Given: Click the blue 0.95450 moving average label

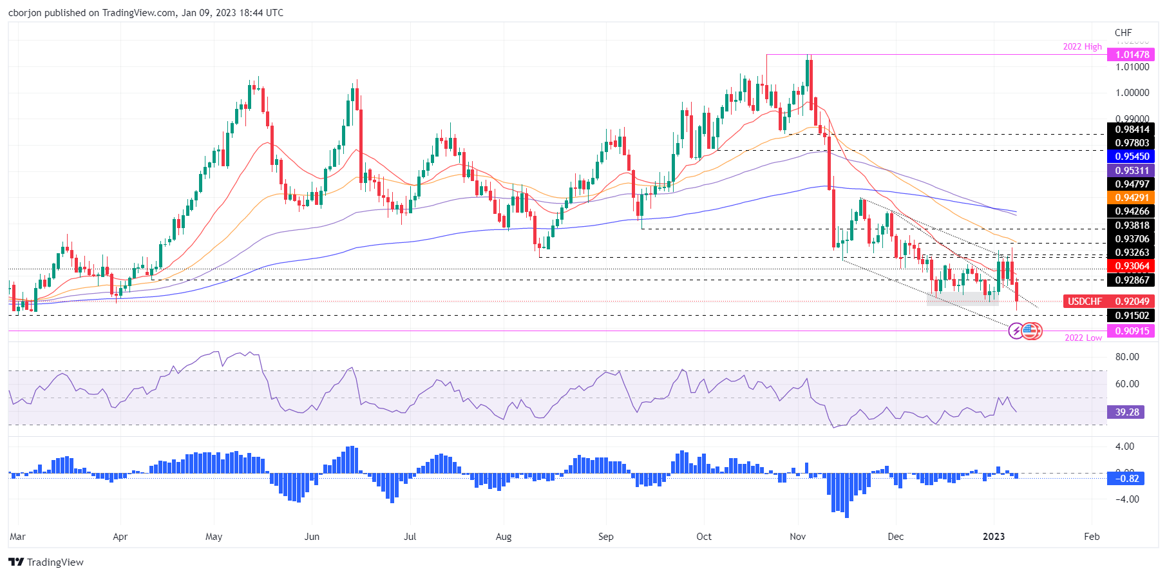Looking at the screenshot, I should [1131, 157].
